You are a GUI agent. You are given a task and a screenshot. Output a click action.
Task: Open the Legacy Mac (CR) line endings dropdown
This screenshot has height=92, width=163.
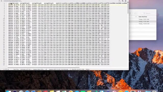click(38, 69)
